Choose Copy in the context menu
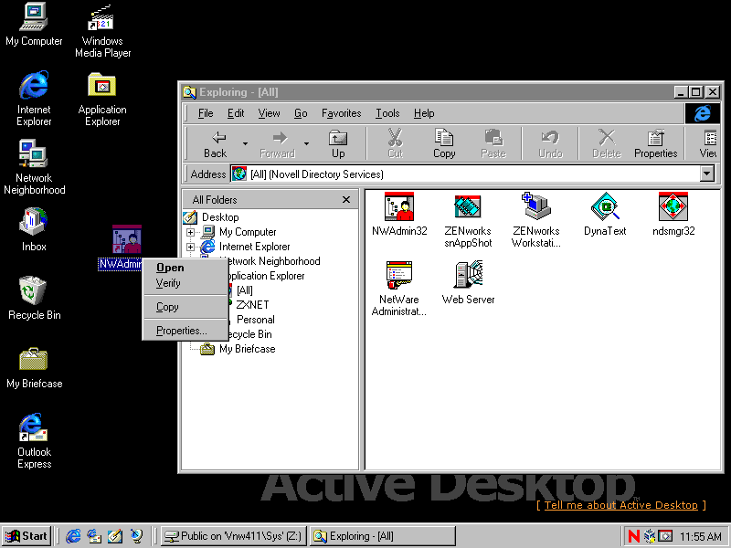 (185, 307)
